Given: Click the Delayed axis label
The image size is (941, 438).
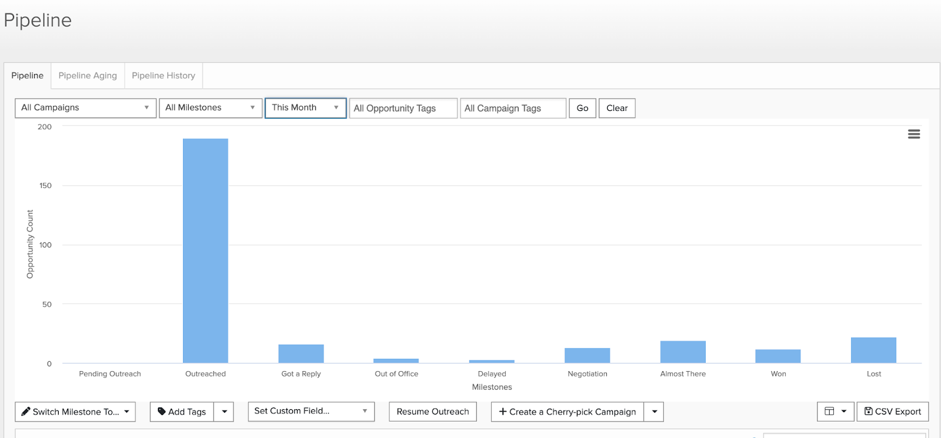Looking at the screenshot, I should 492,374.
